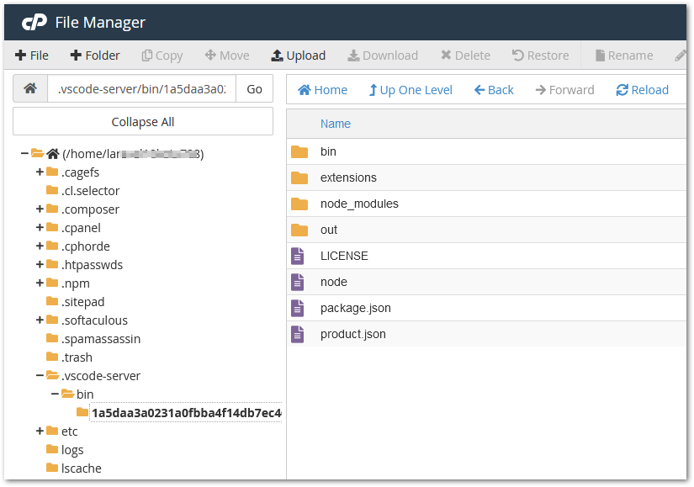Select the node_modules folder name

tap(359, 204)
